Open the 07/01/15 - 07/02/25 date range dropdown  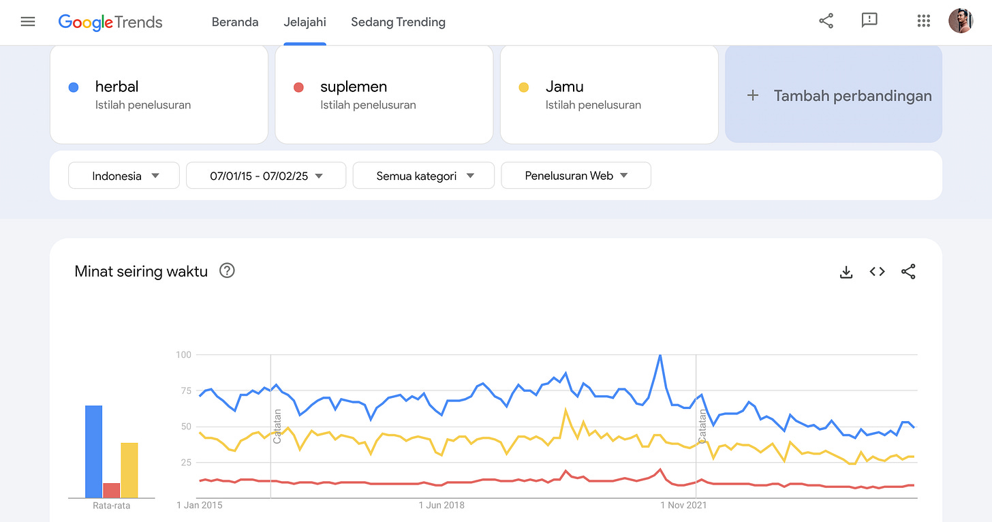click(x=266, y=176)
